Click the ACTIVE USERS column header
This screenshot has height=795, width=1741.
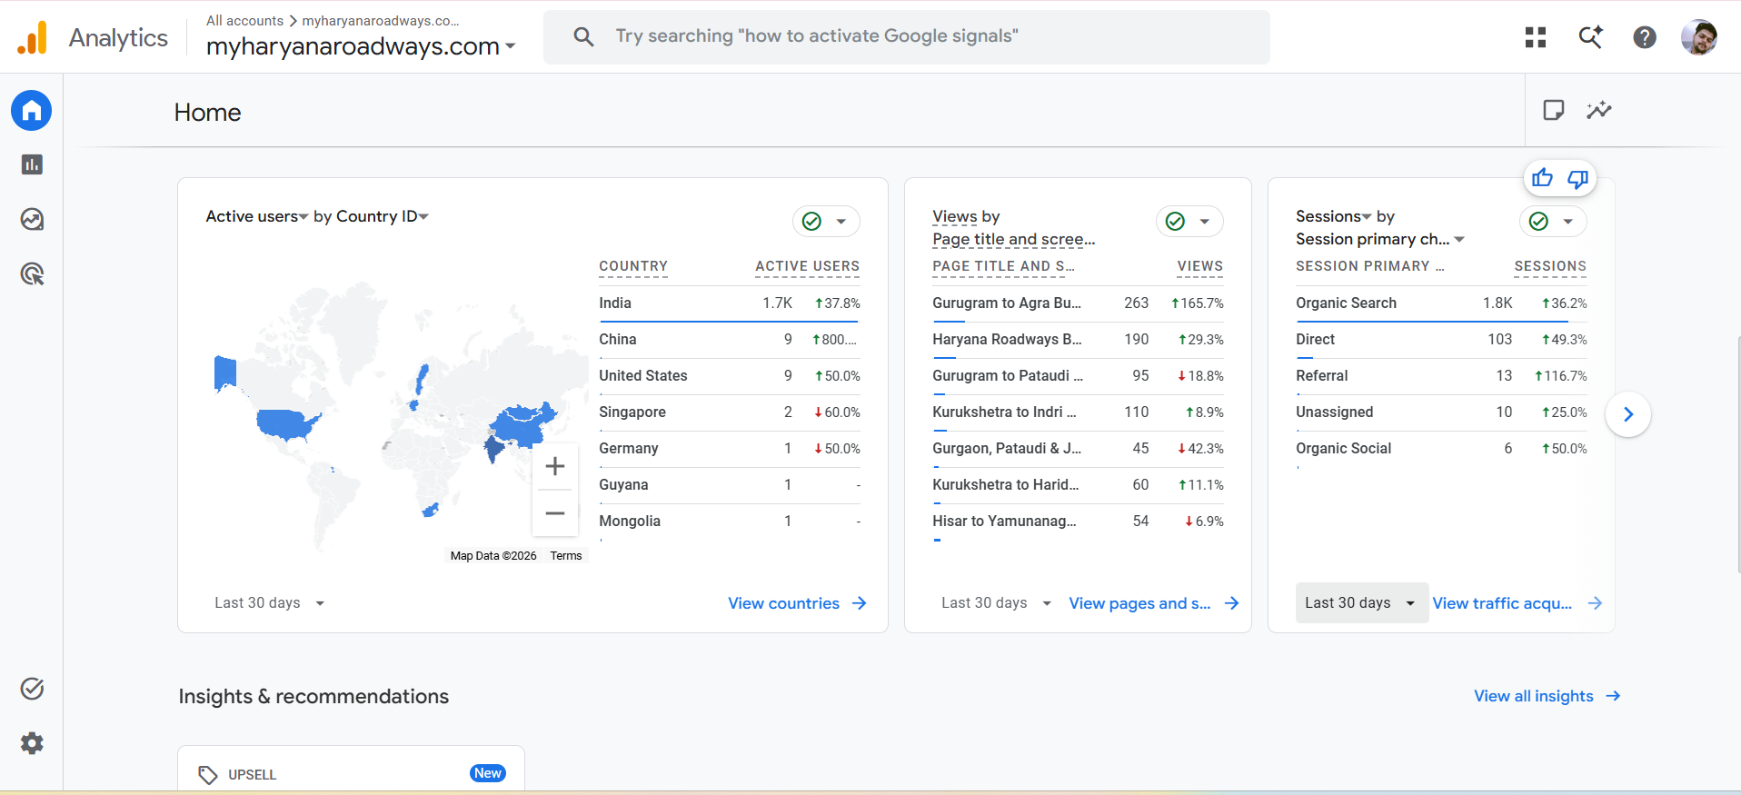[x=807, y=266]
